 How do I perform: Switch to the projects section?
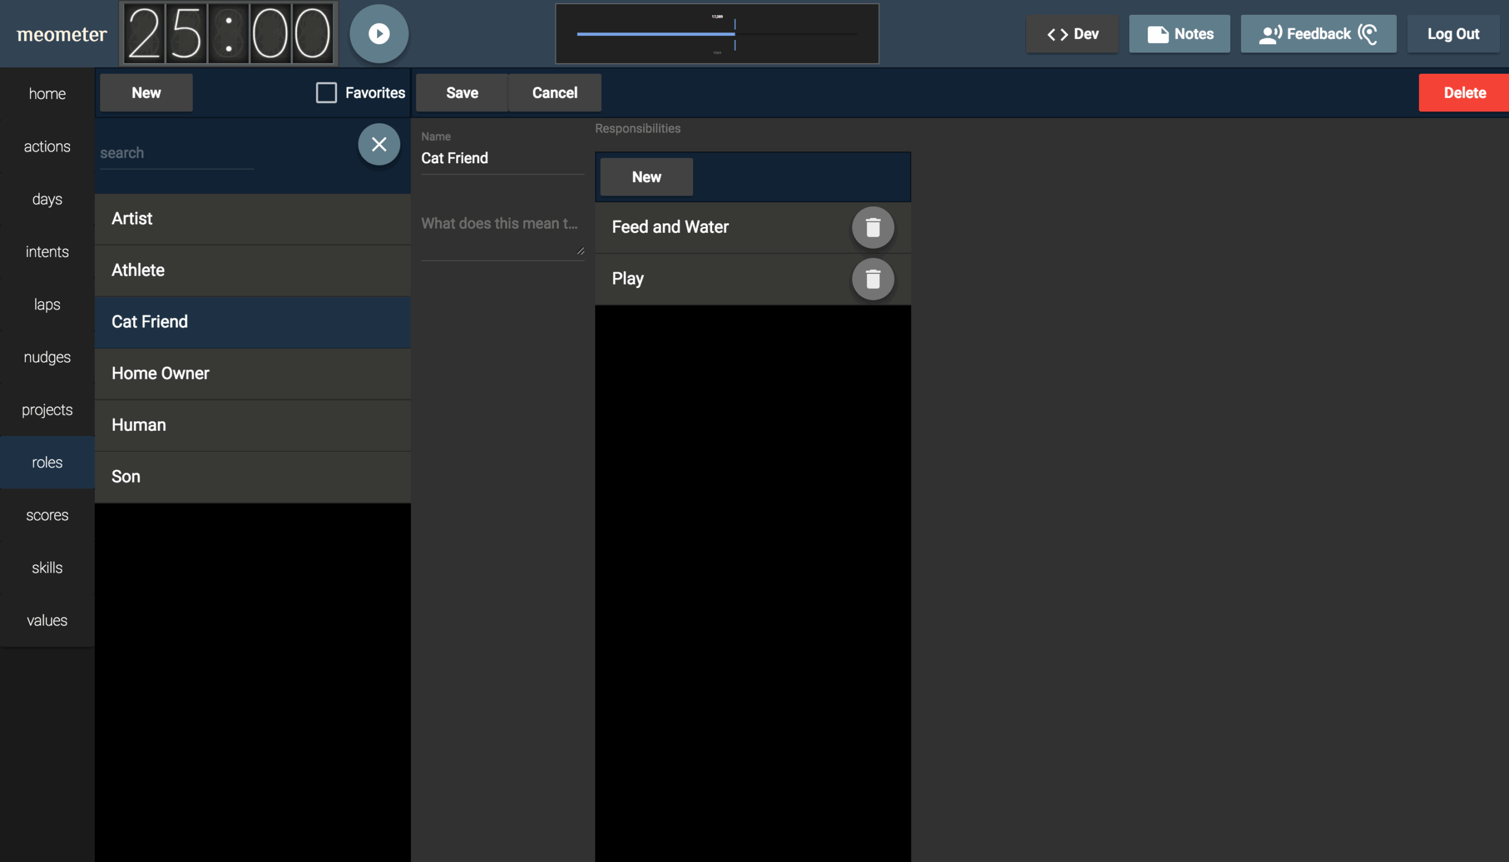47,409
